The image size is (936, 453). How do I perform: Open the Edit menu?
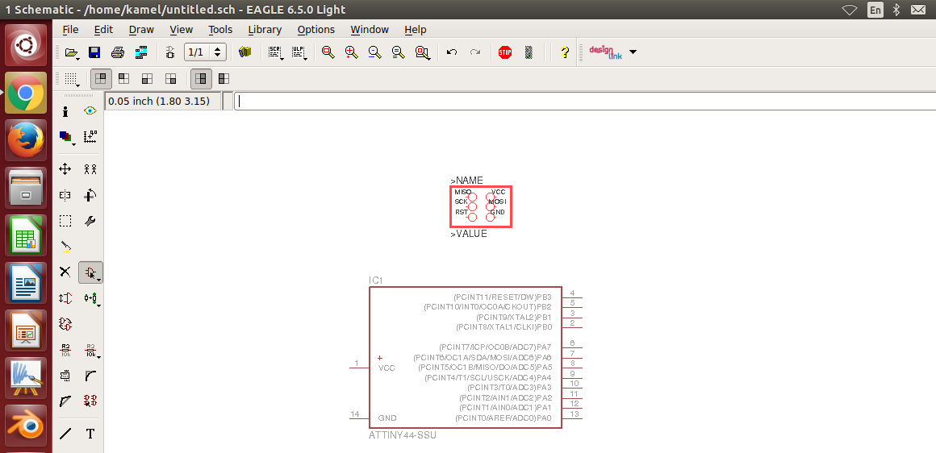(x=103, y=29)
